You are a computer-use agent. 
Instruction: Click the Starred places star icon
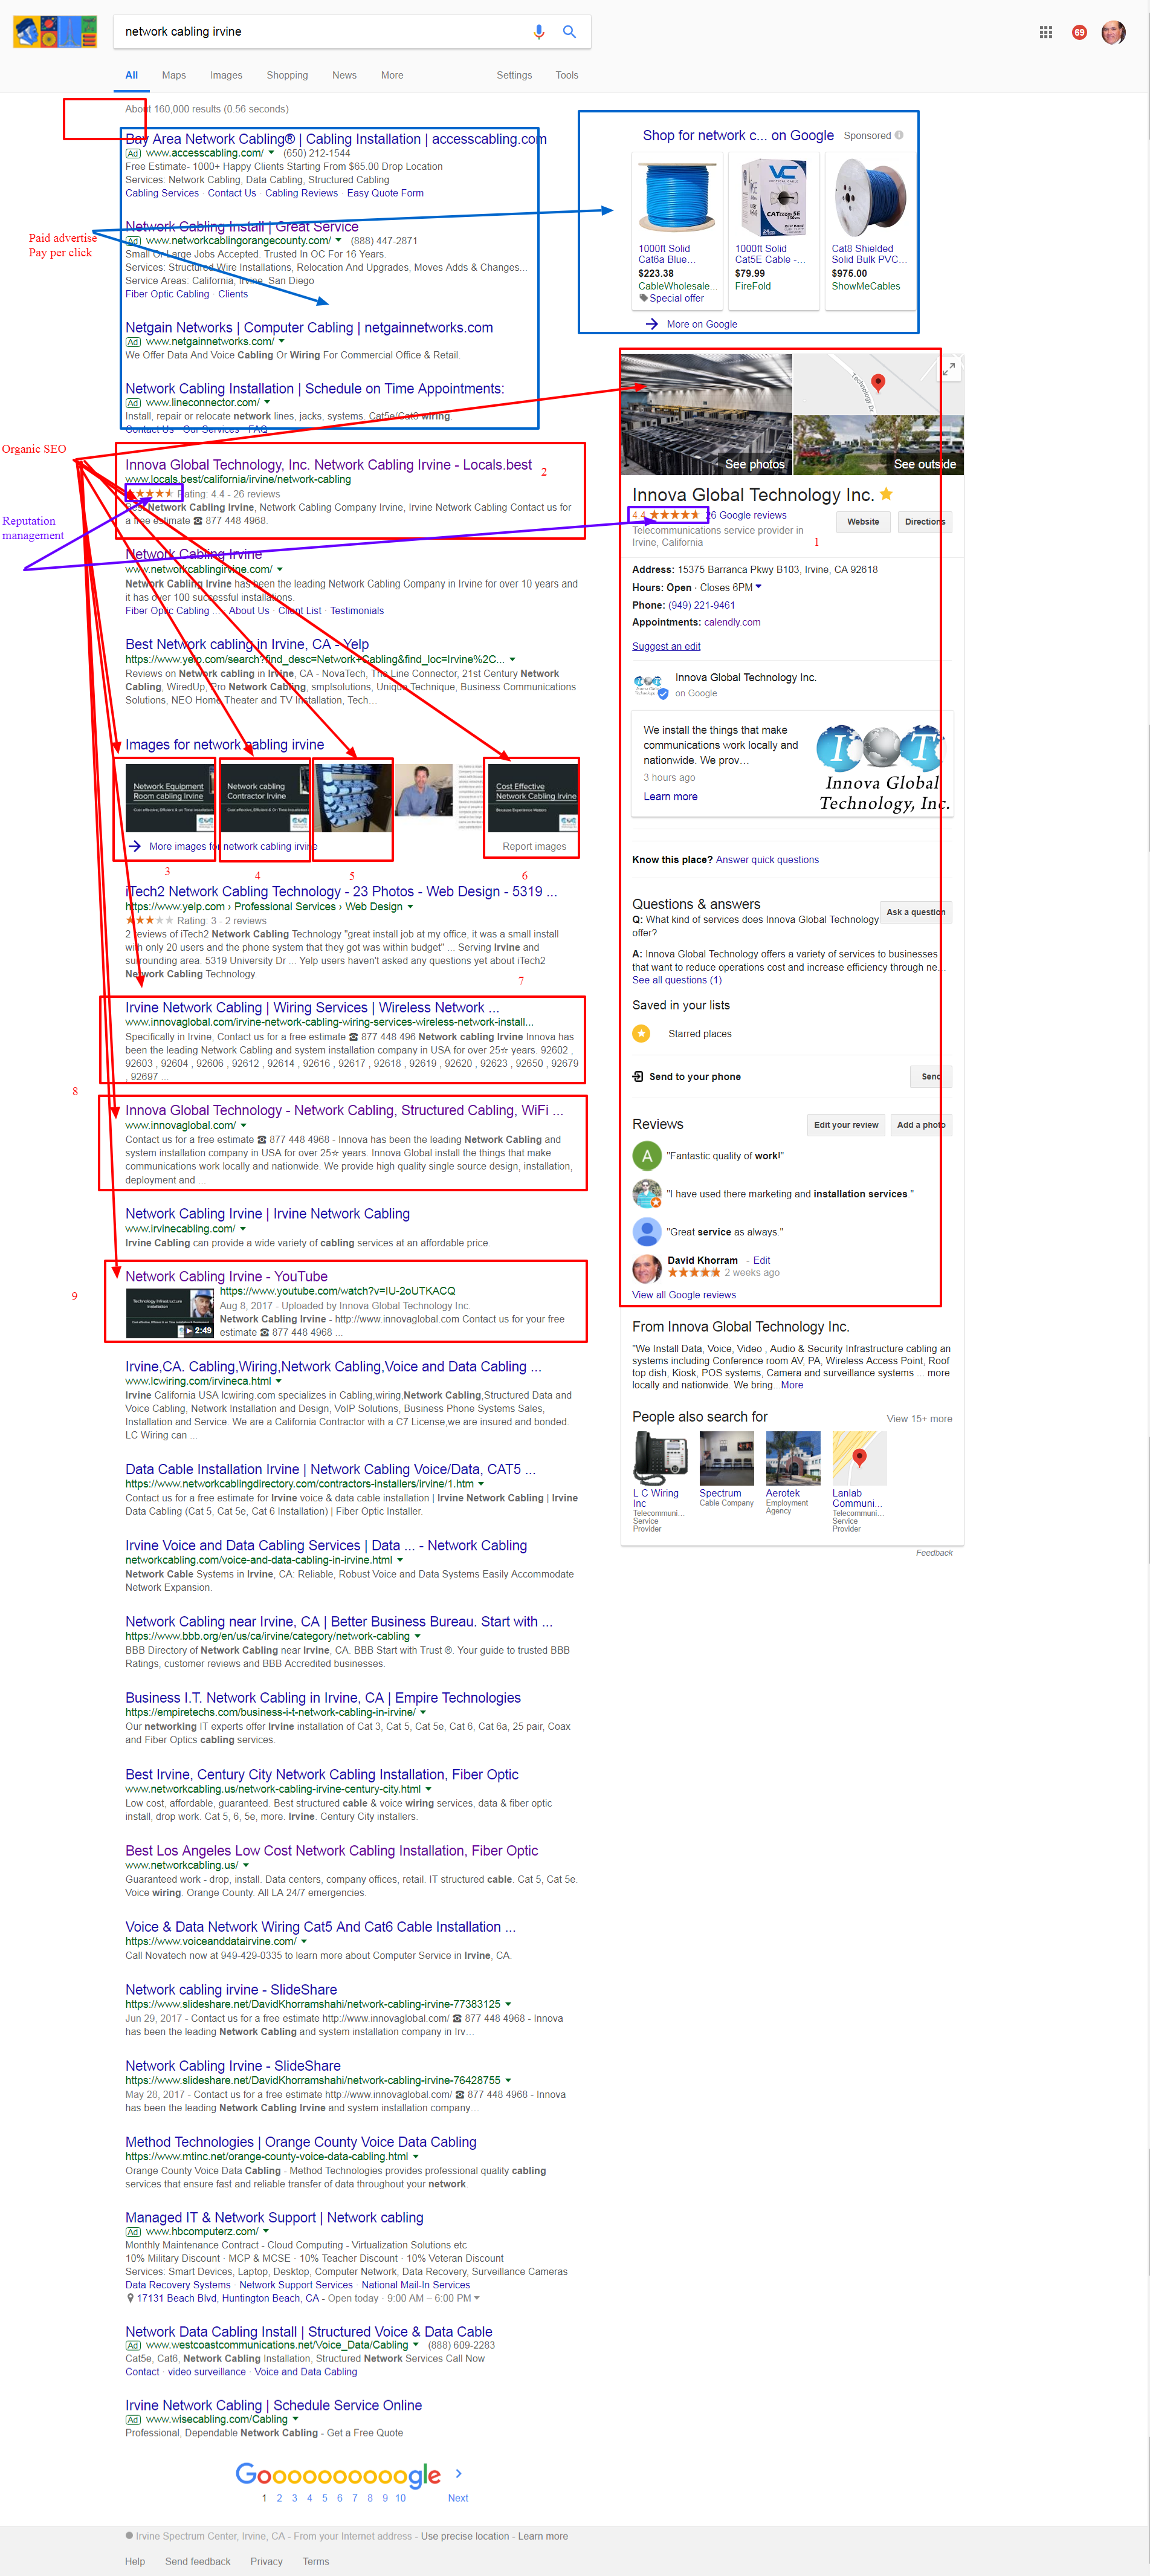coord(641,1033)
